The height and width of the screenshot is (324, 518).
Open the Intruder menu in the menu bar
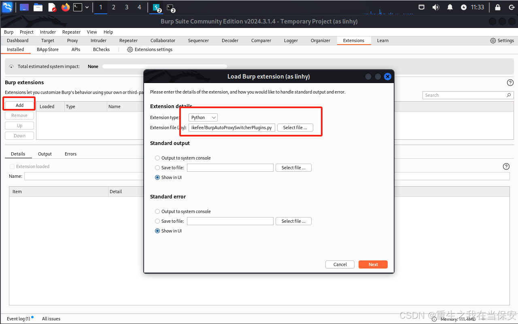[48, 32]
